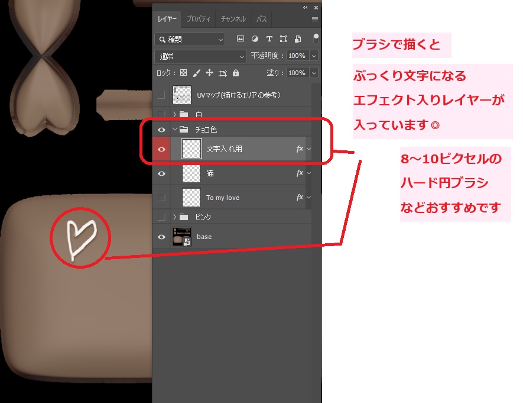The width and height of the screenshot is (523, 403).
Task: Open the 種類 filter type dropdown
Action: click(x=190, y=40)
